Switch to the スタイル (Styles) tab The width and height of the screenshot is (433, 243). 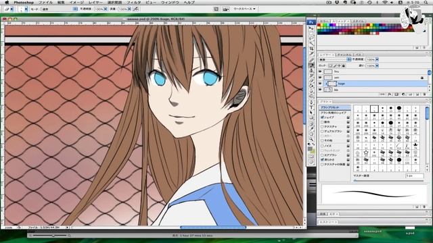coord(359,21)
